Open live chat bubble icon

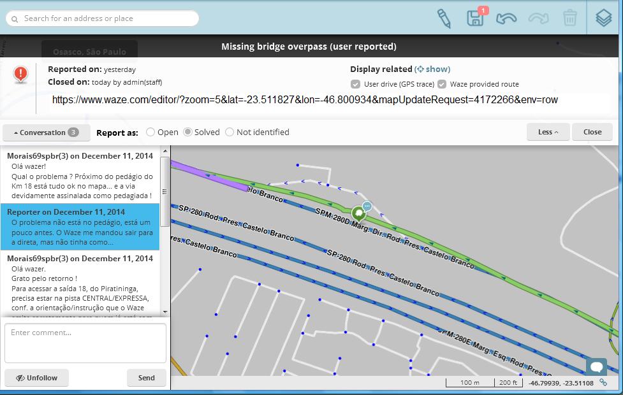pyautogui.click(x=596, y=366)
